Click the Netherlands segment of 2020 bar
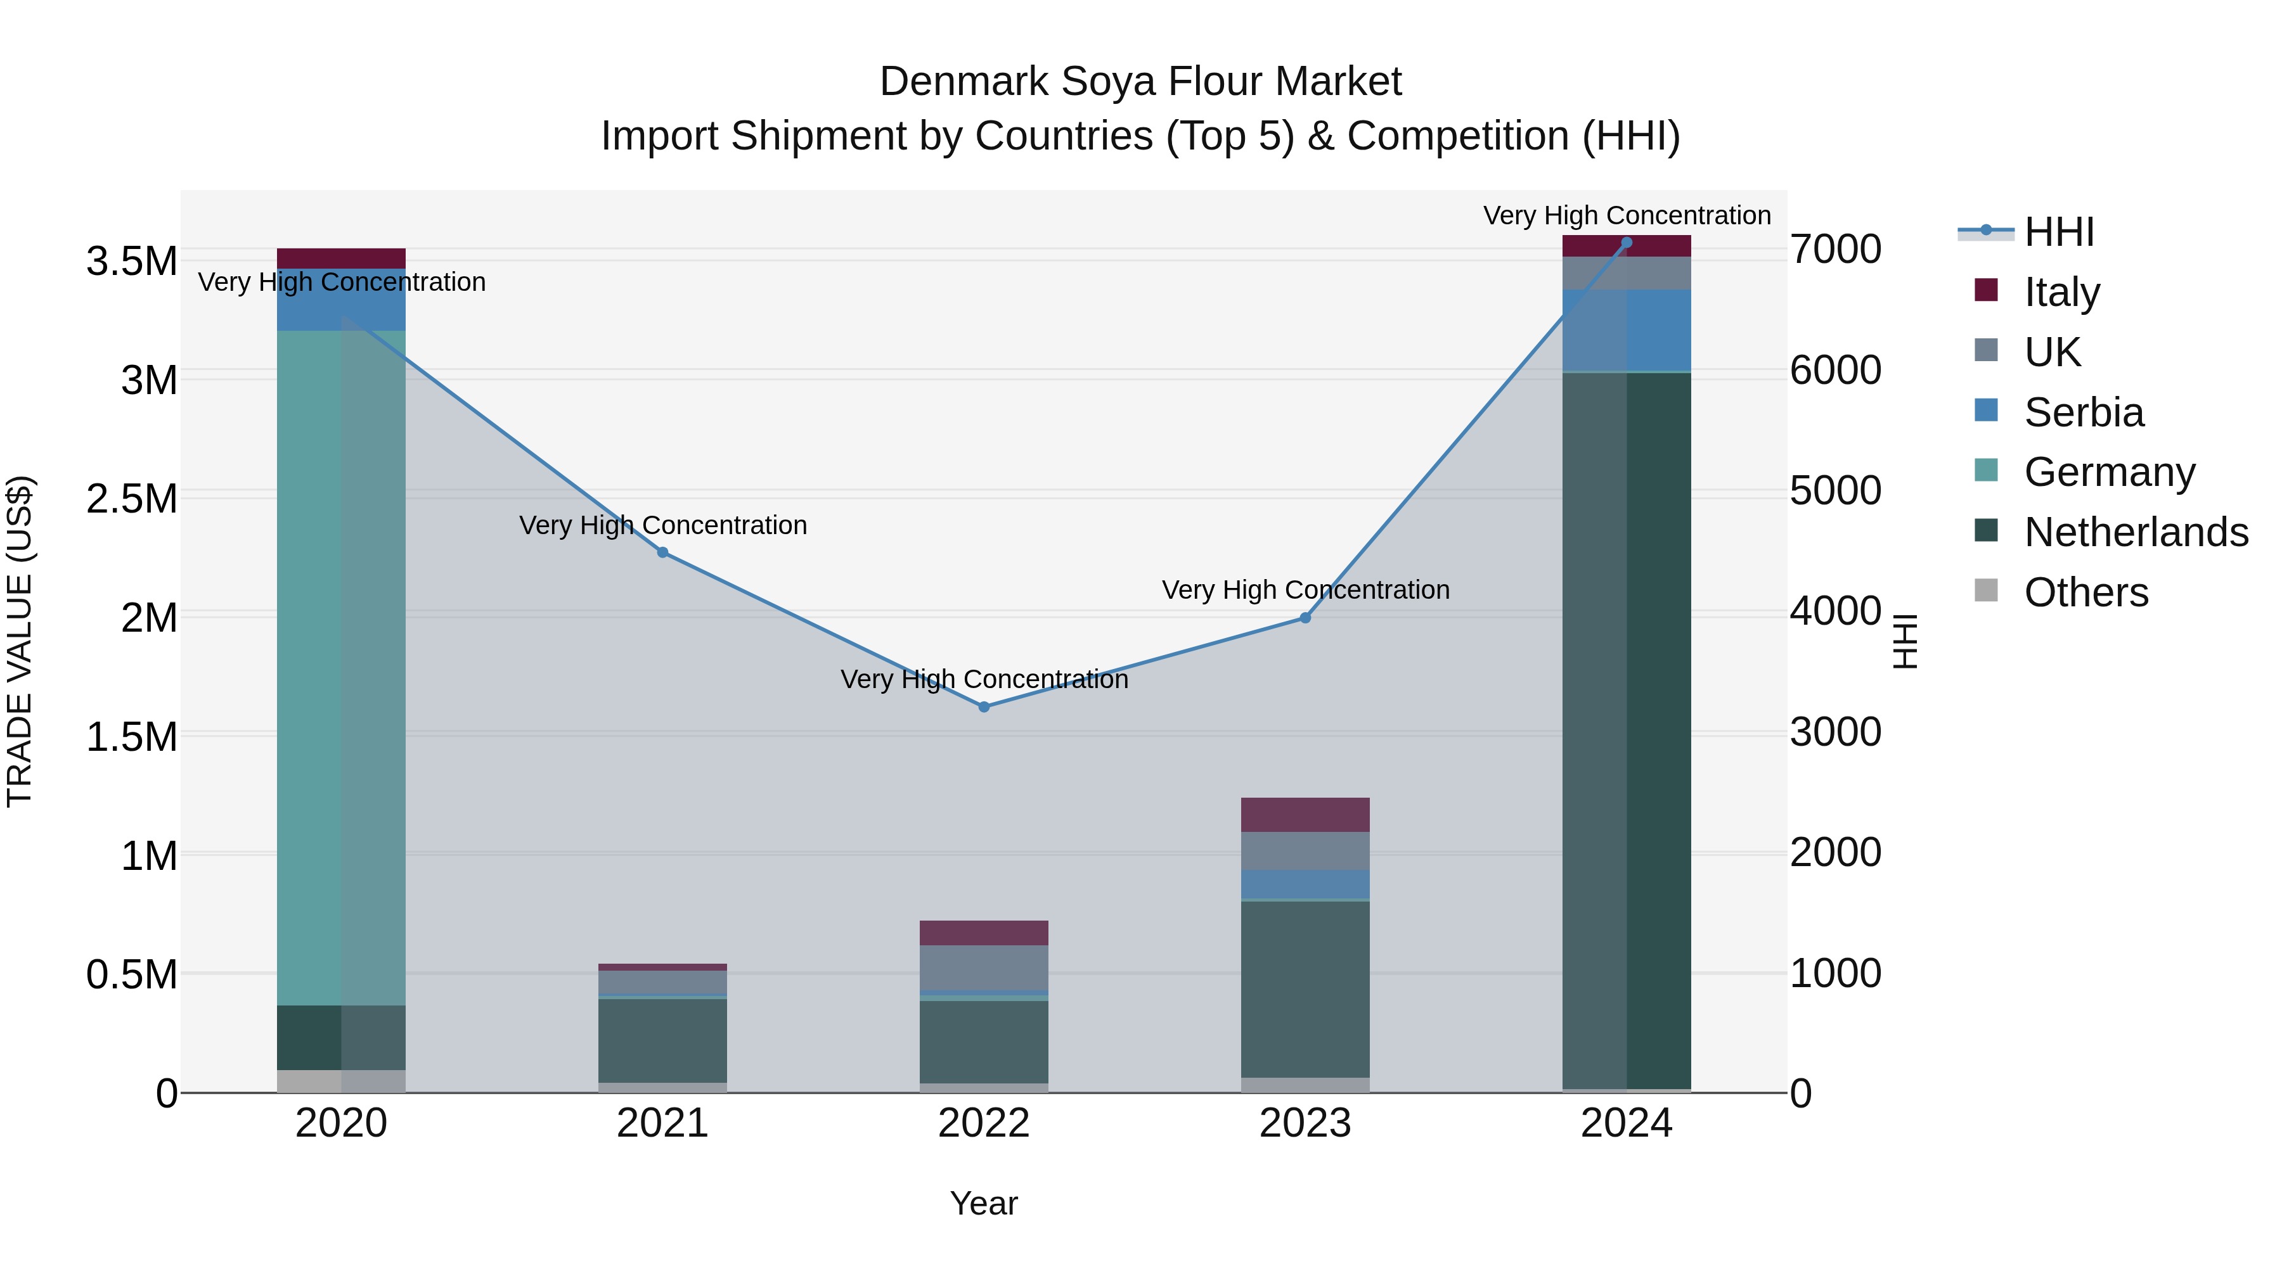 [341, 1038]
